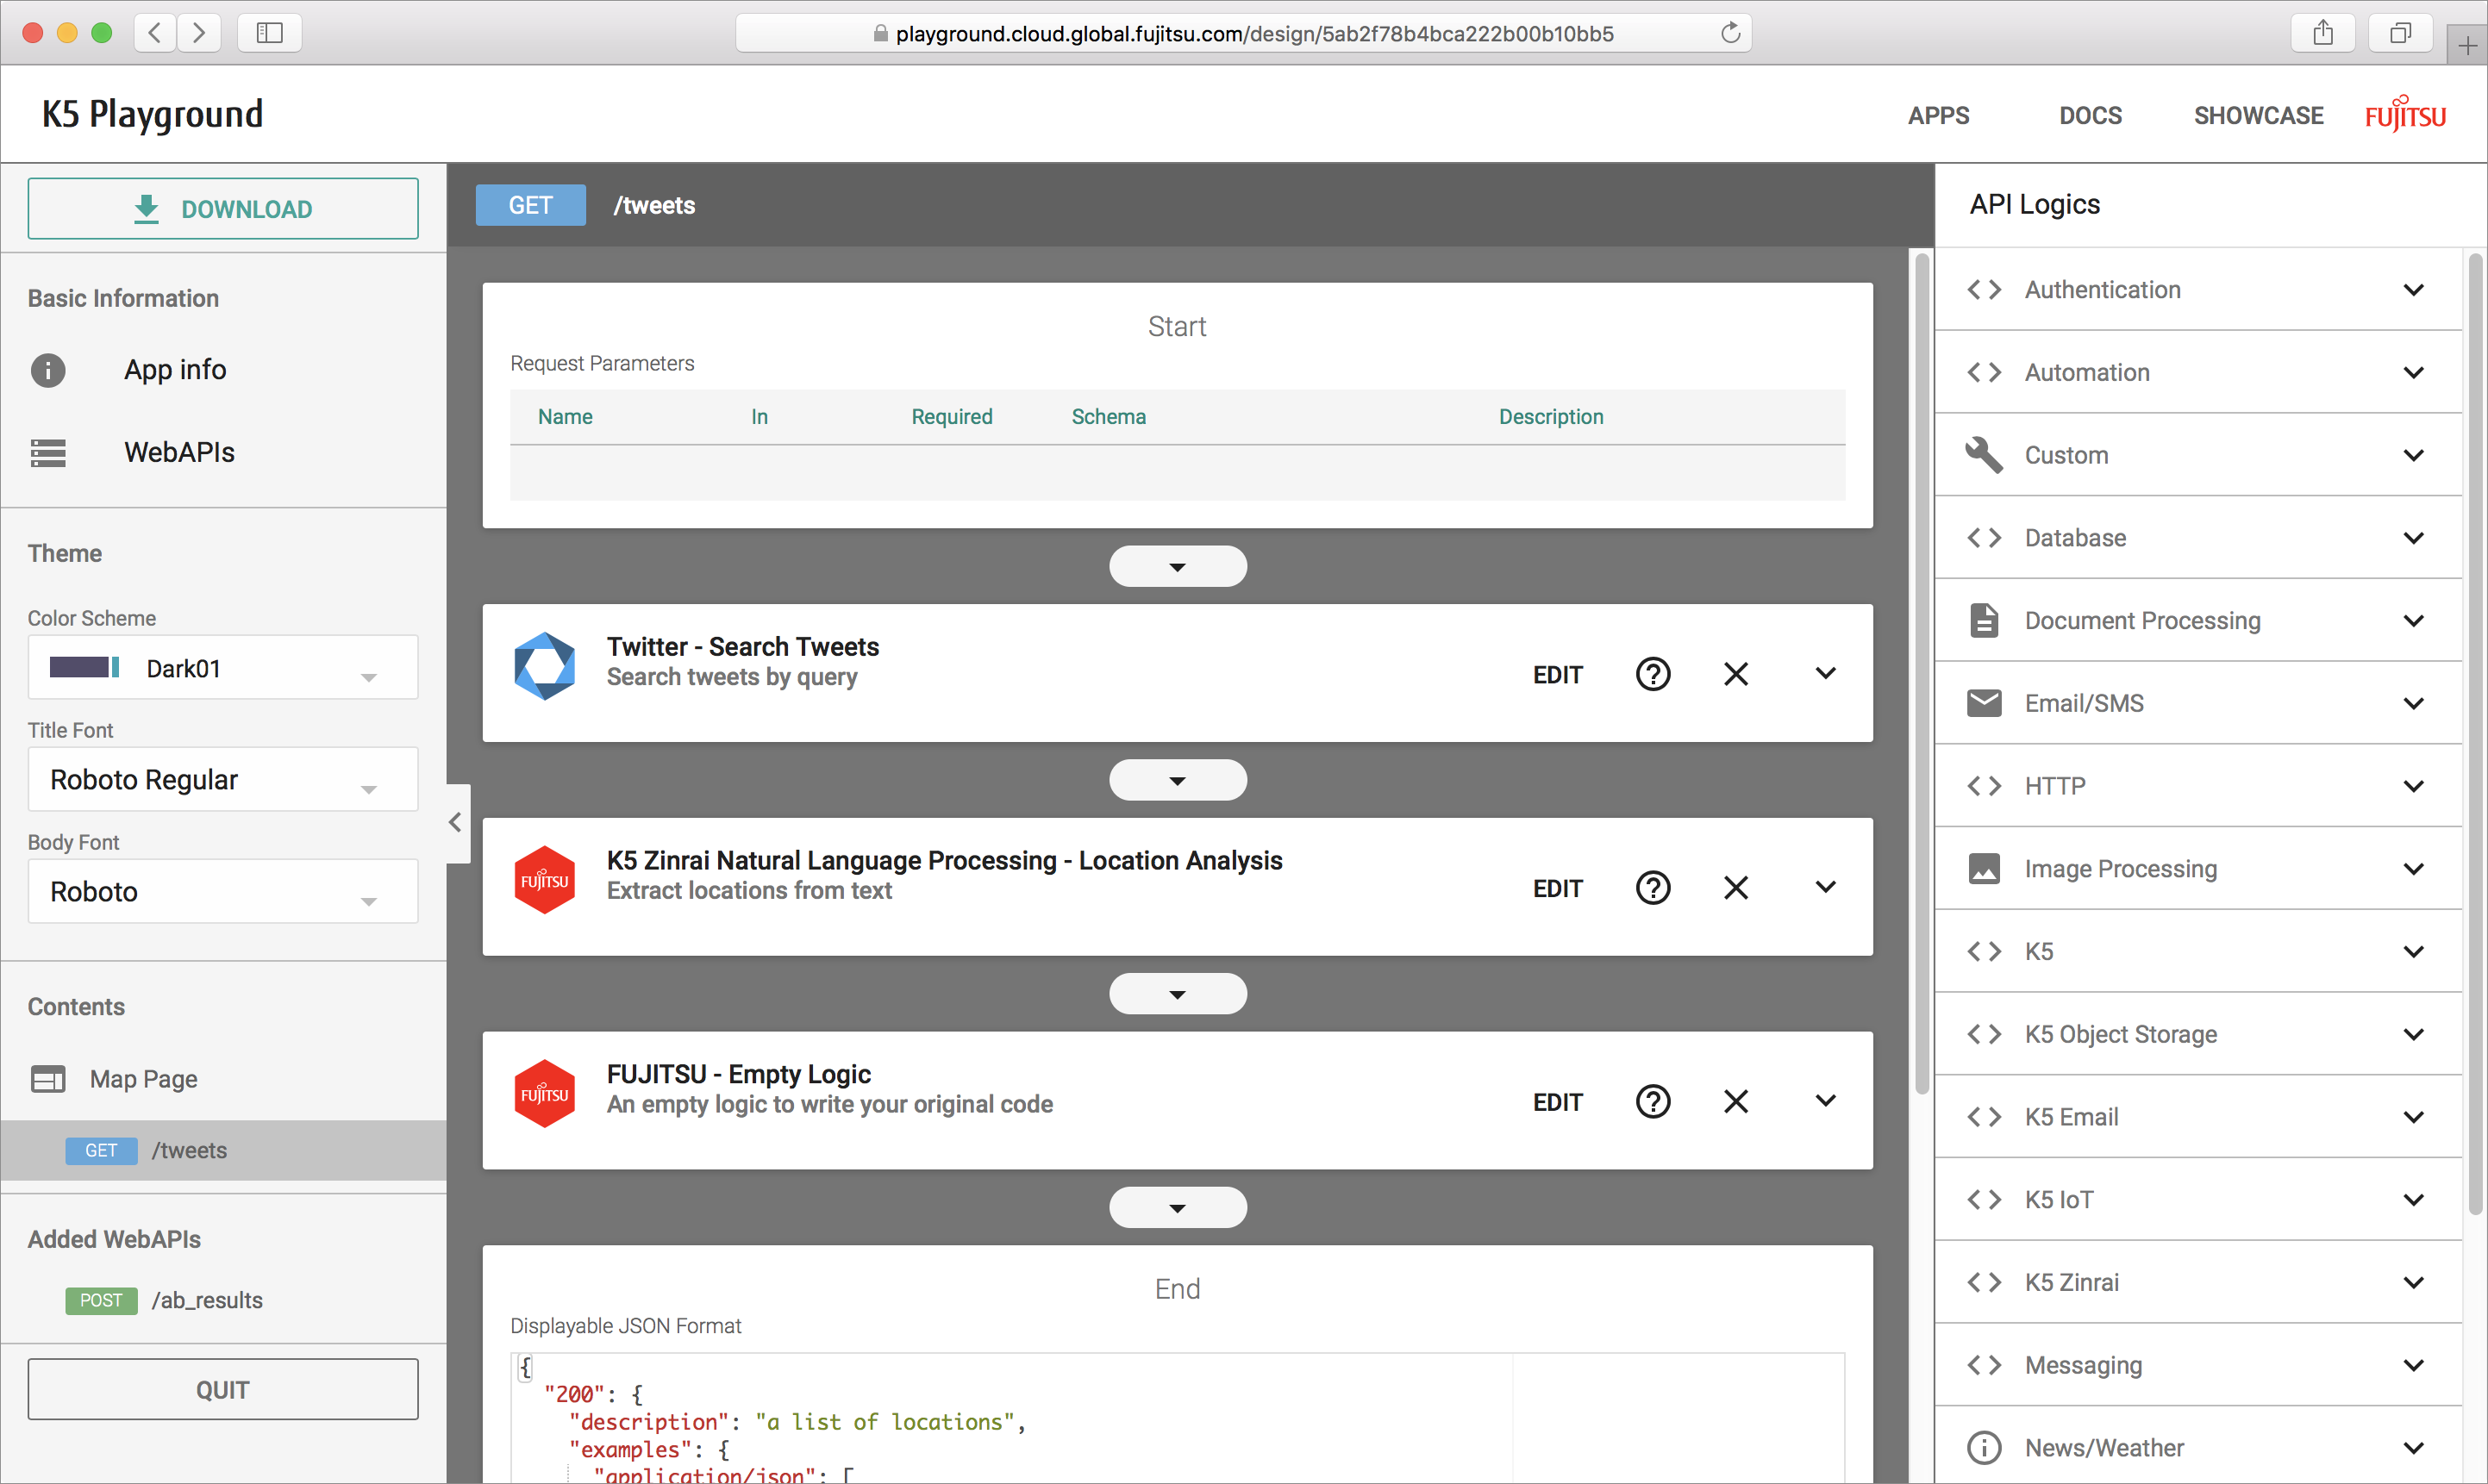Expand the Messaging category
This screenshot has width=2488, height=1484.
pos(2414,1365)
